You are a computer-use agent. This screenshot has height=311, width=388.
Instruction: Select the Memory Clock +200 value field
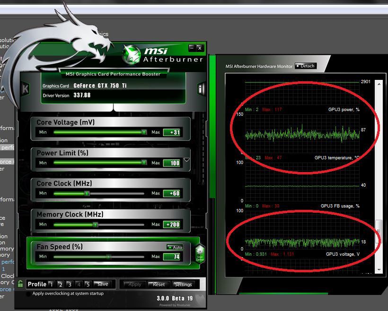click(x=173, y=225)
